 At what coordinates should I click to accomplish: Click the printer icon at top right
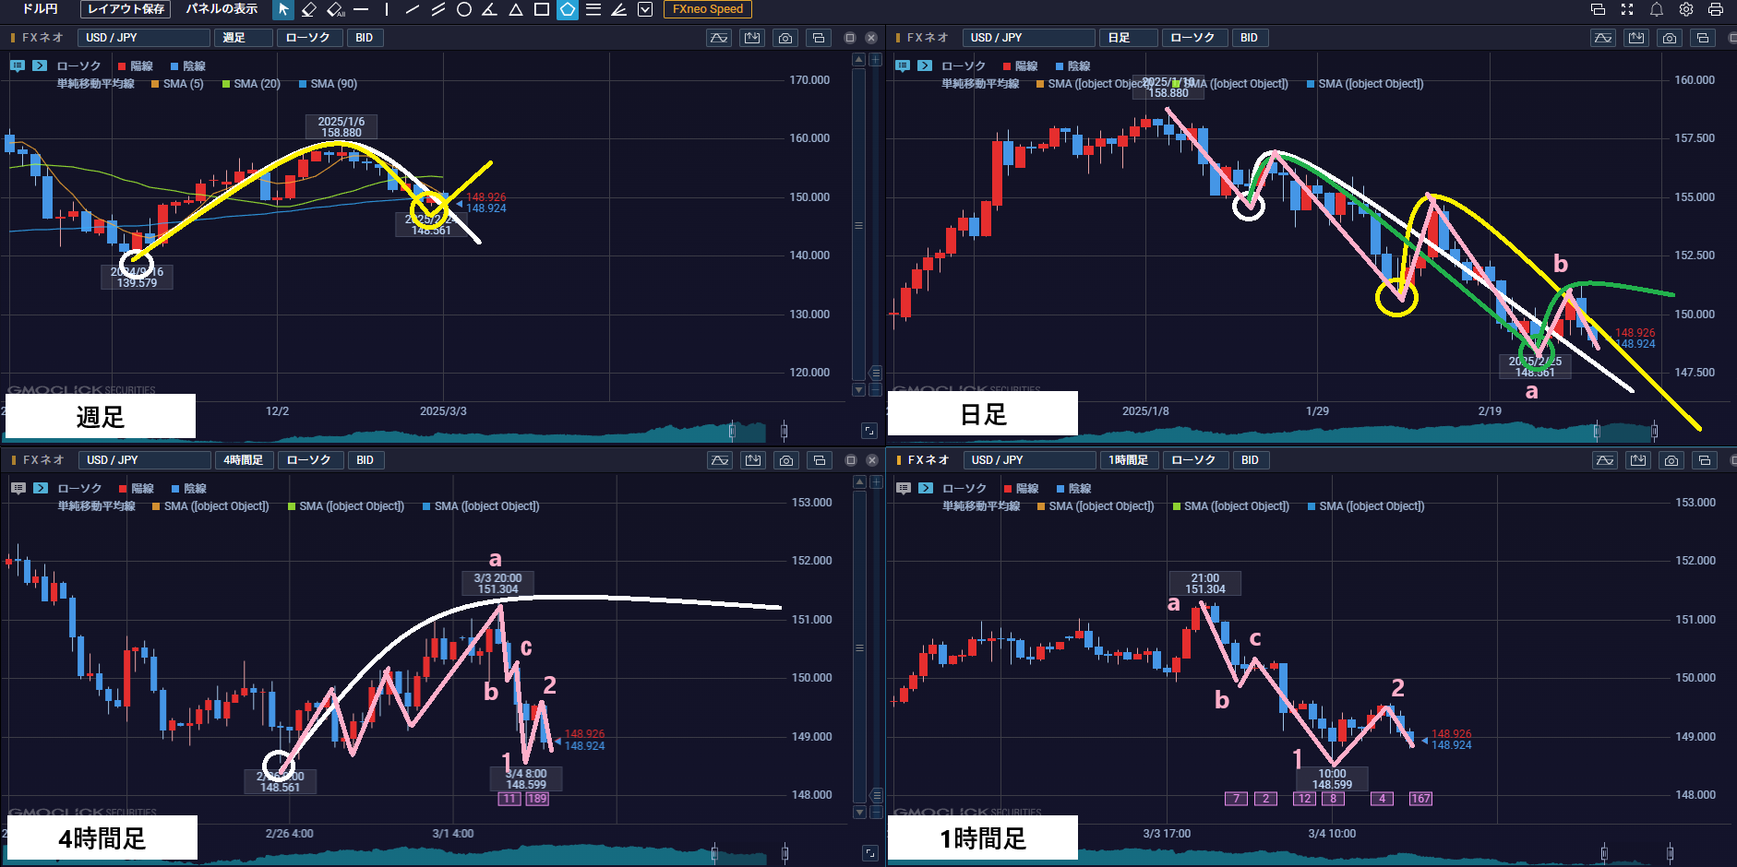[1716, 9]
